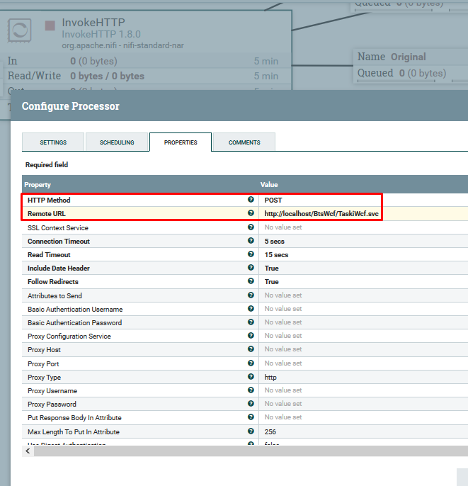Open the Scheduling tab

coord(117,142)
